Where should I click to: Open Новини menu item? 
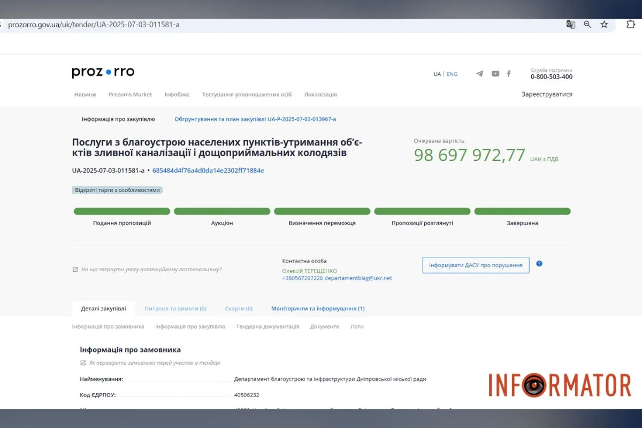pos(85,95)
